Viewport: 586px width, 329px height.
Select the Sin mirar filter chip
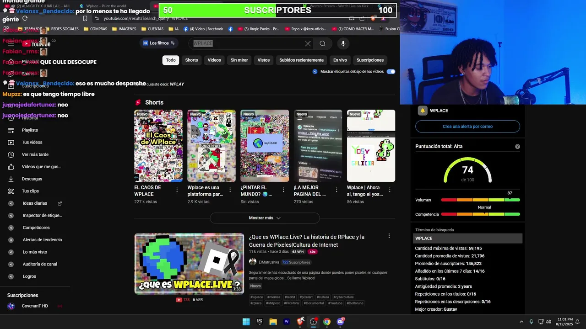pyautogui.click(x=239, y=60)
